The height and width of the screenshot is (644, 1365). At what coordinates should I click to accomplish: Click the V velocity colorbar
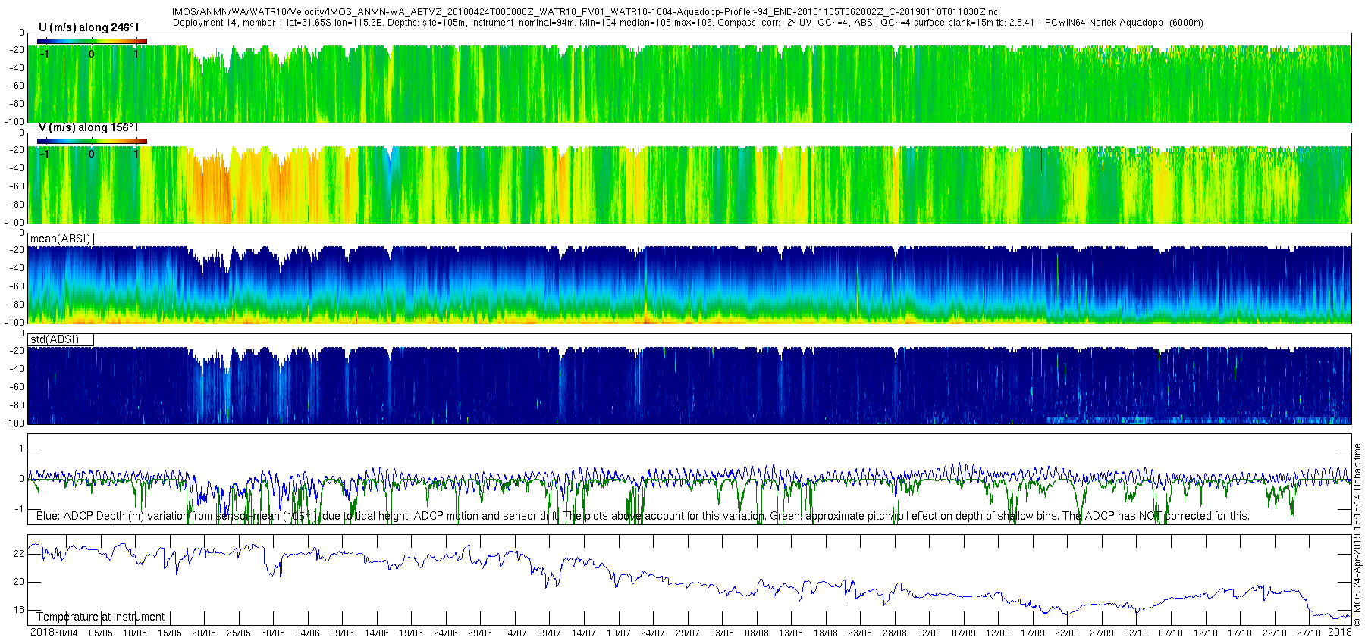[92, 141]
